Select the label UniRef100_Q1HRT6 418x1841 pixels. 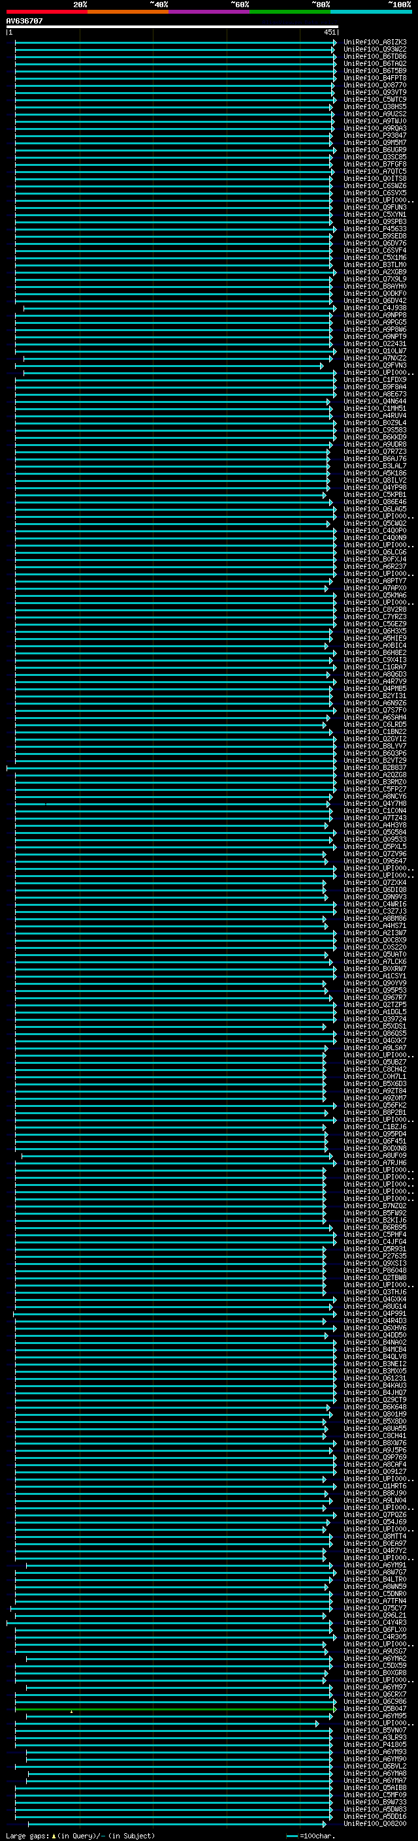tap(375, 1486)
